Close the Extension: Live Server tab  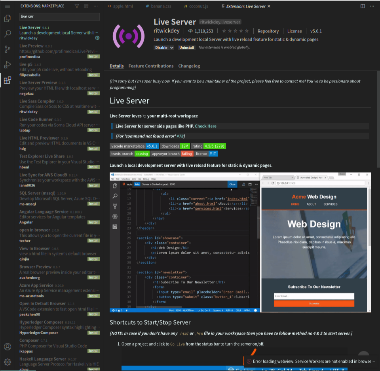(269, 6)
